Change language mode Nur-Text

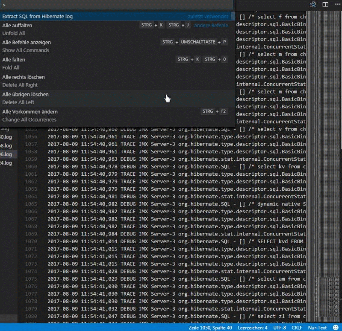317,328
